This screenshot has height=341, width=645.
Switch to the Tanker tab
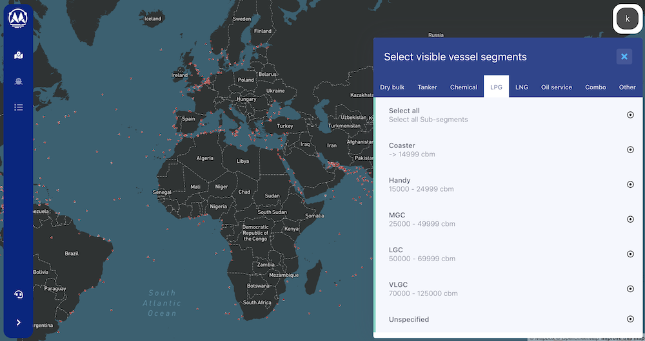pos(427,87)
